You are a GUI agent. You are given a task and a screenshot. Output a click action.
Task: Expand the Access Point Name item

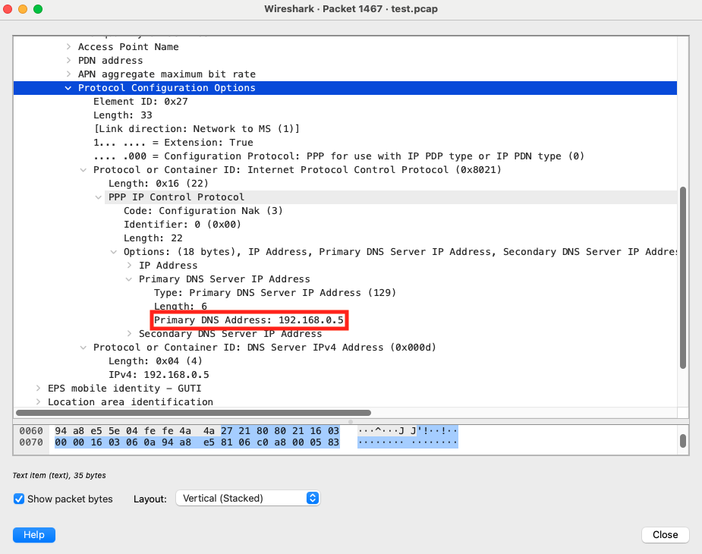pos(68,46)
